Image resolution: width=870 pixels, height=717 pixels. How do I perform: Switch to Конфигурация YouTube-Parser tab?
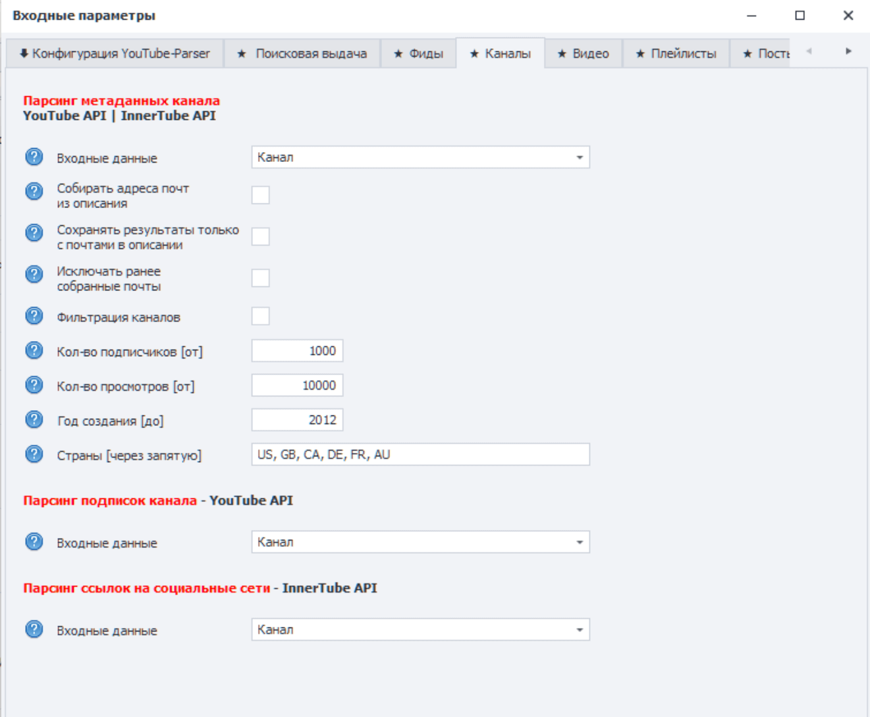point(115,53)
